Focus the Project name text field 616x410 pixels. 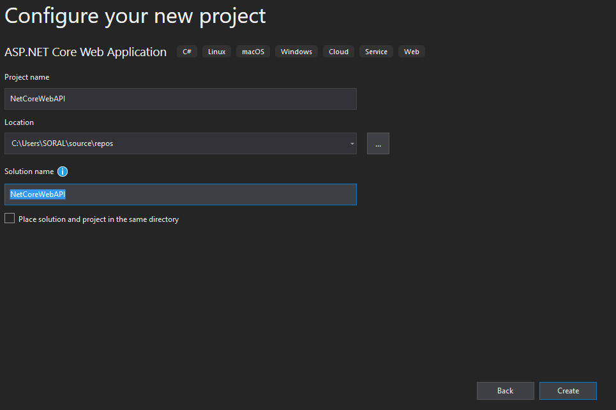click(x=180, y=99)
